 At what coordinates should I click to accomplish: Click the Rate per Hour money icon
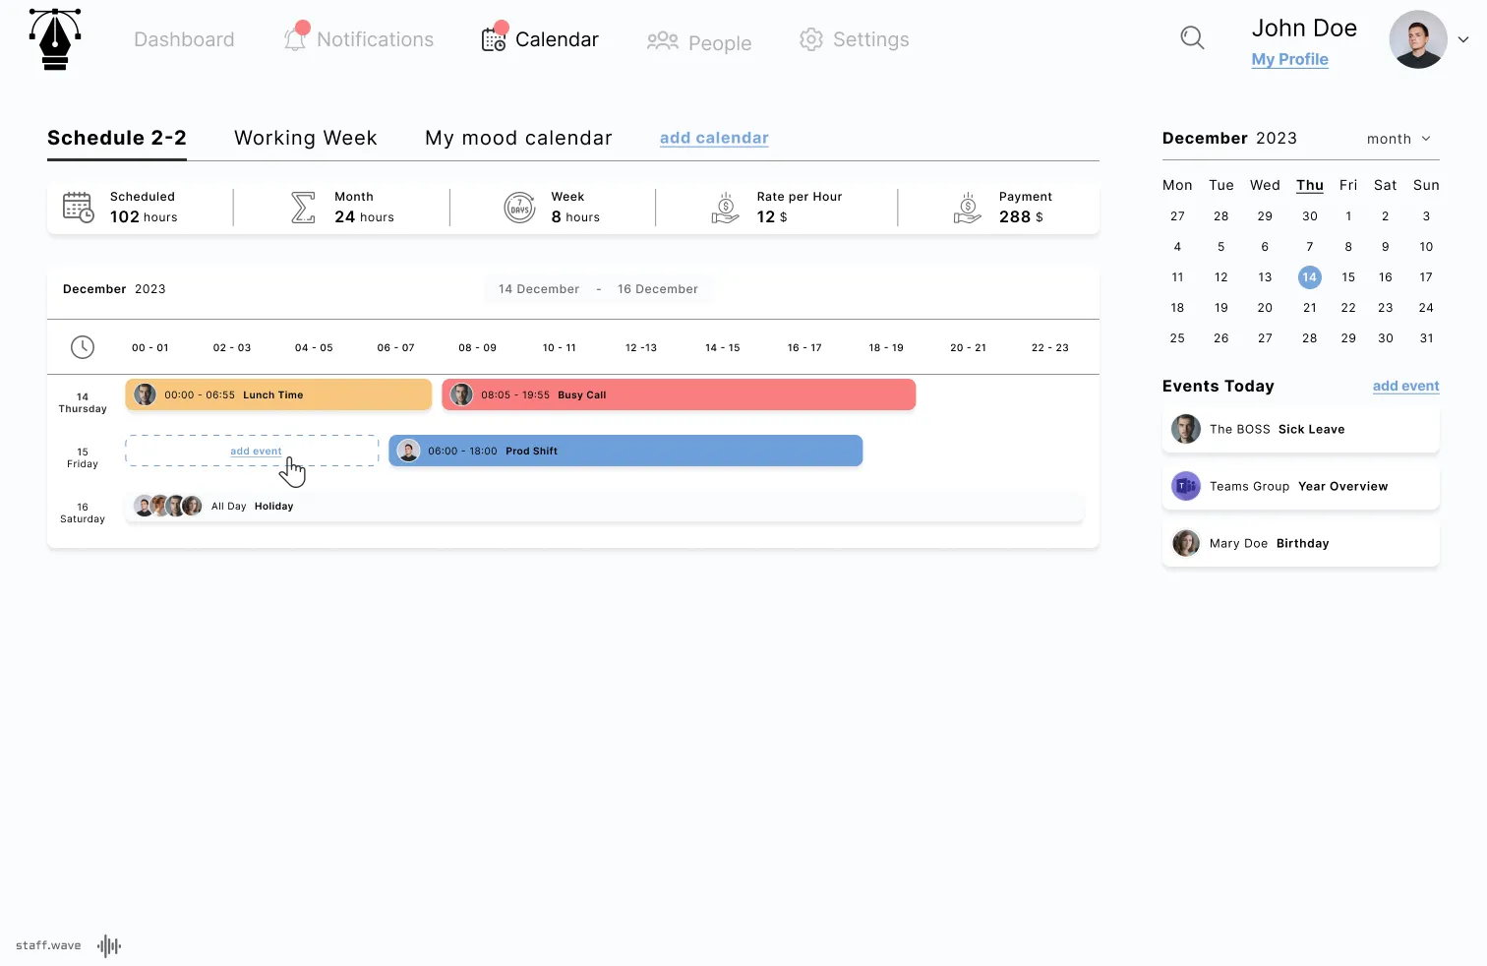coord(725,208)
